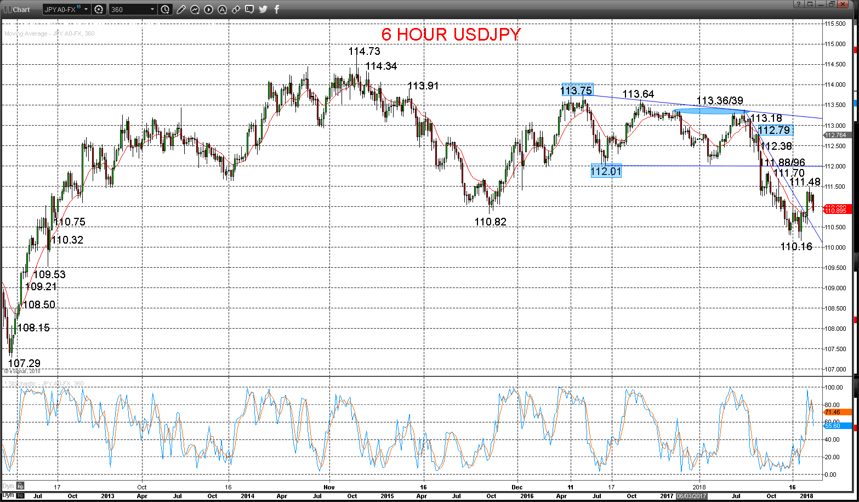Click the 360 interval value field
The image size is (859, 502).
[x=128, y=9]
